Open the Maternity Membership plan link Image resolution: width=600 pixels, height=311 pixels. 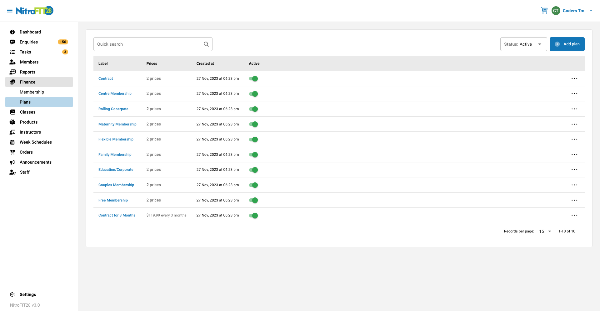coord(117,124)
